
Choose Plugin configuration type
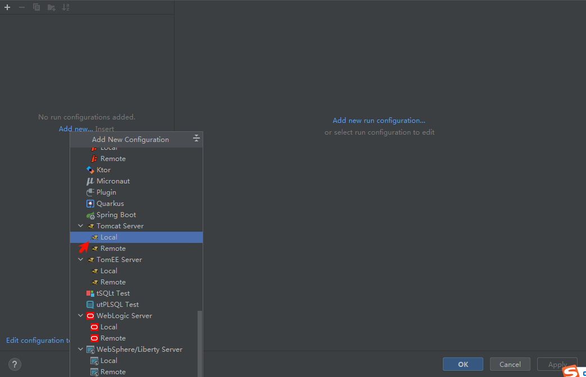point(136,192)
